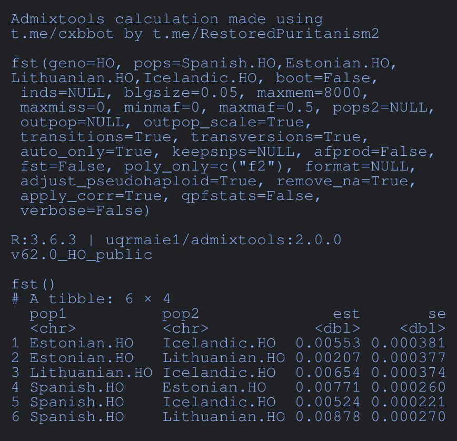The height and width of the screenshot is (441, 457).
Task: Click the est value 0.00207
Action: point(327,358)
